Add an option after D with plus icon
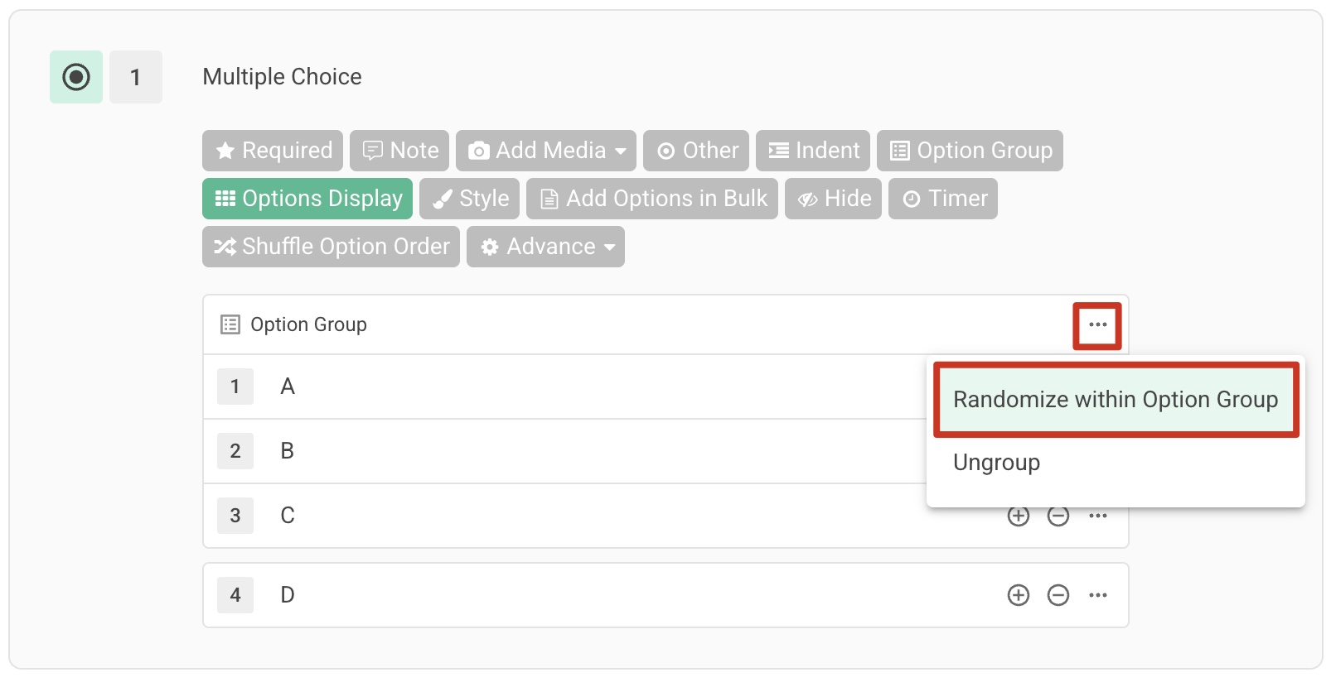This screenshot has width=1331, height=682. pos(1018,595)
